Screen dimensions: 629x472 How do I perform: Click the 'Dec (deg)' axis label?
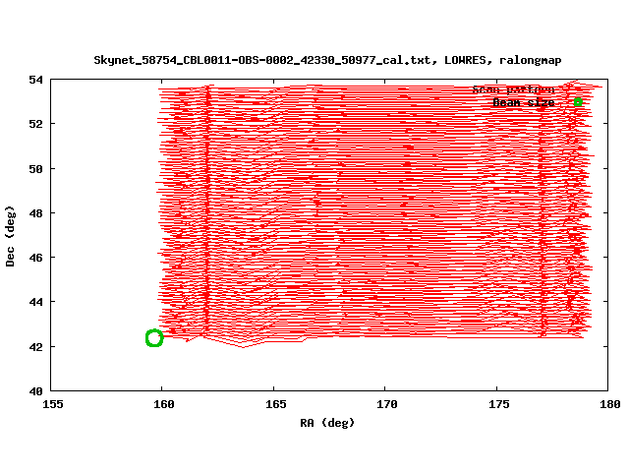point(10,236)
